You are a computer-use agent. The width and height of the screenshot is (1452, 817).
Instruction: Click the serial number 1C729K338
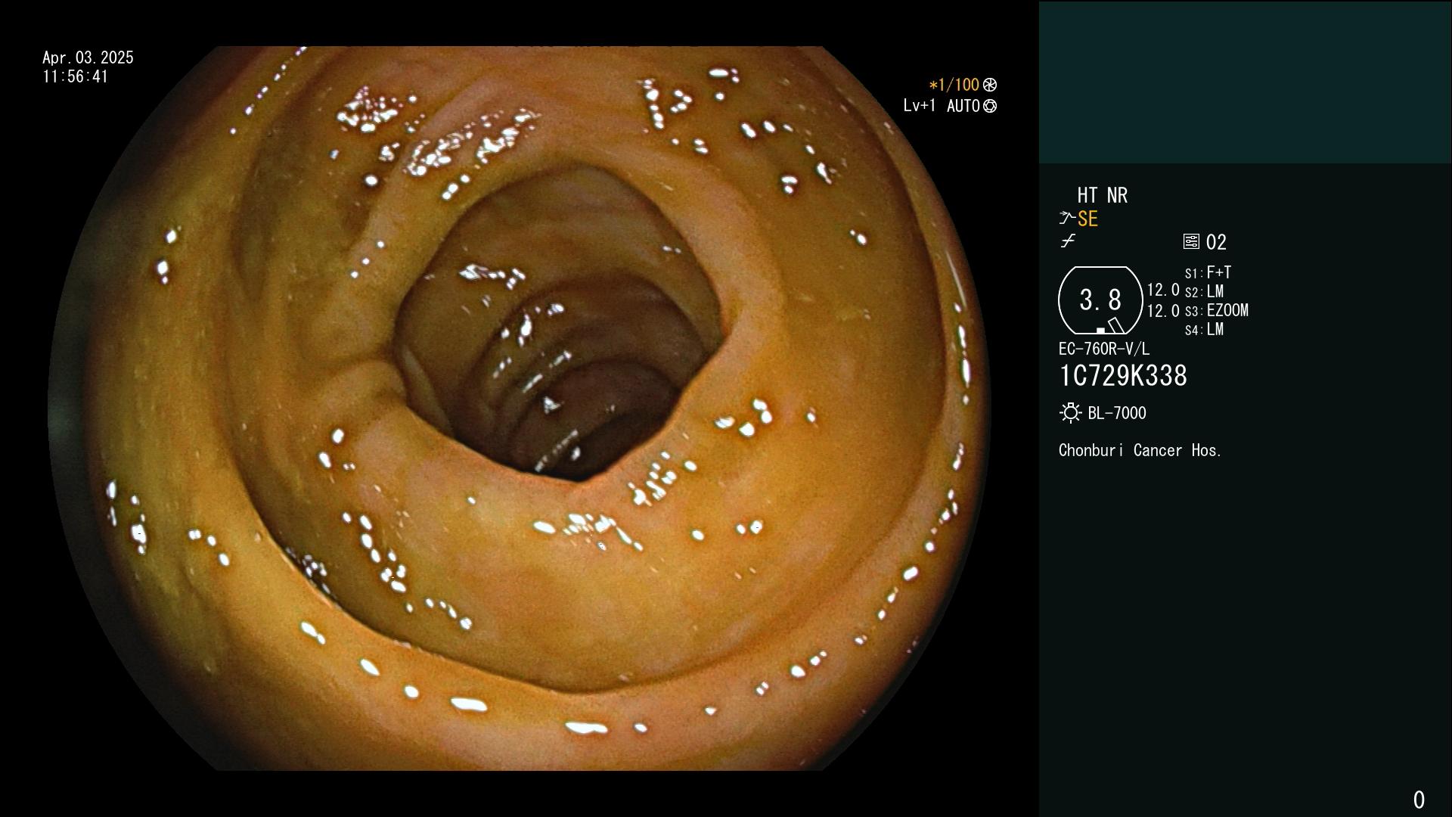pos(1123,376)
